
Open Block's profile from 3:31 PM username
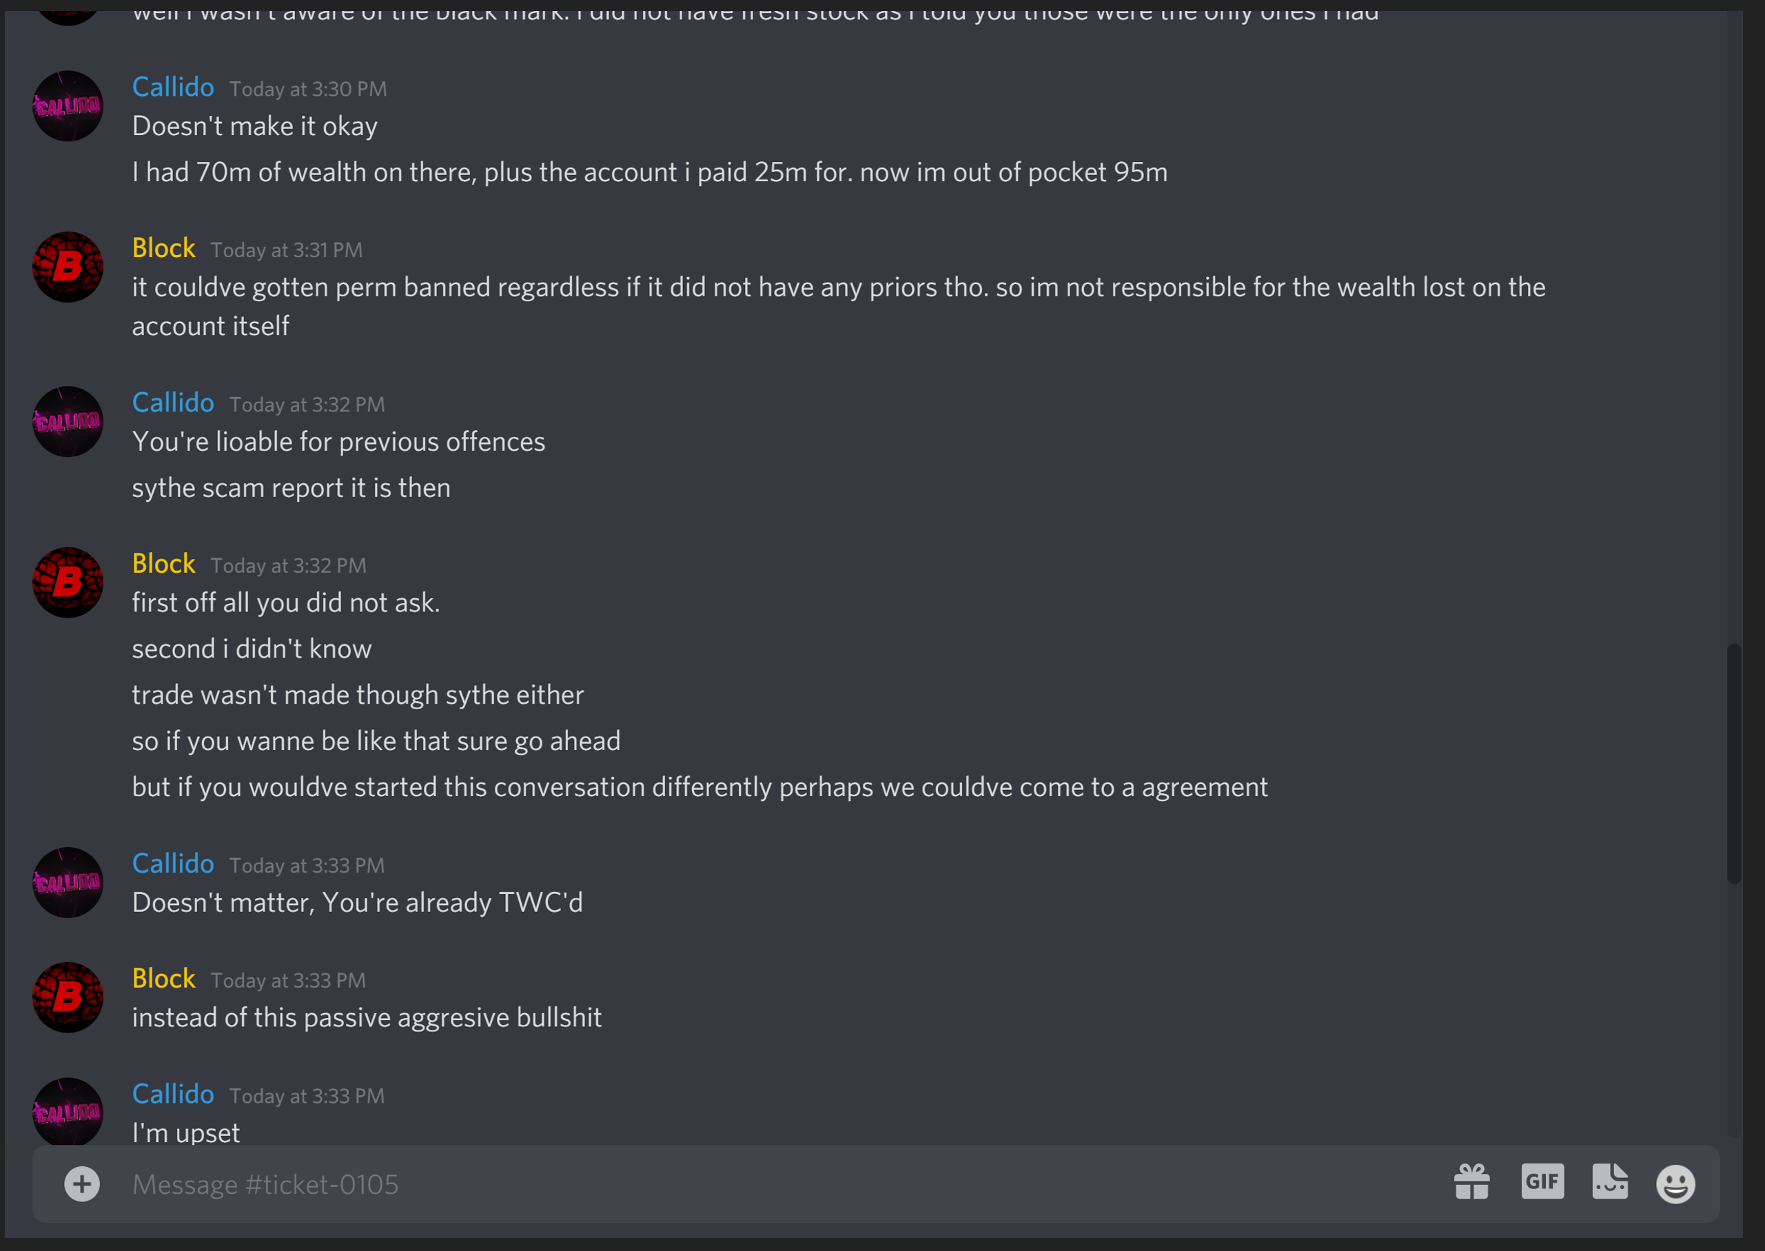(x=163, y=248)
